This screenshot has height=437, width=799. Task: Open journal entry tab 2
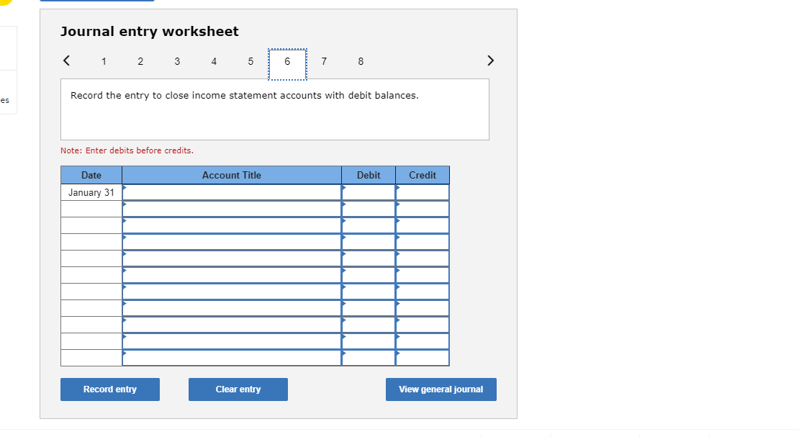pos(140,62)
